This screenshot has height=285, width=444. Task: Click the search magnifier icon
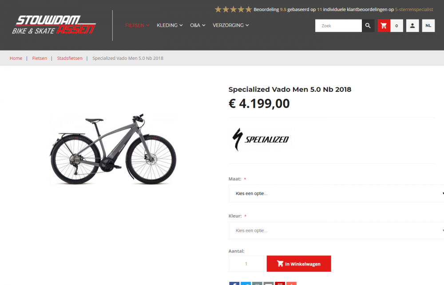click(368, 26)
